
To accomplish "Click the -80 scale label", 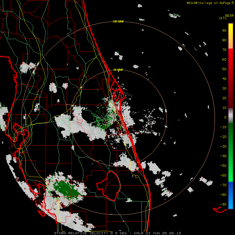I will click(x=223, y=195).
